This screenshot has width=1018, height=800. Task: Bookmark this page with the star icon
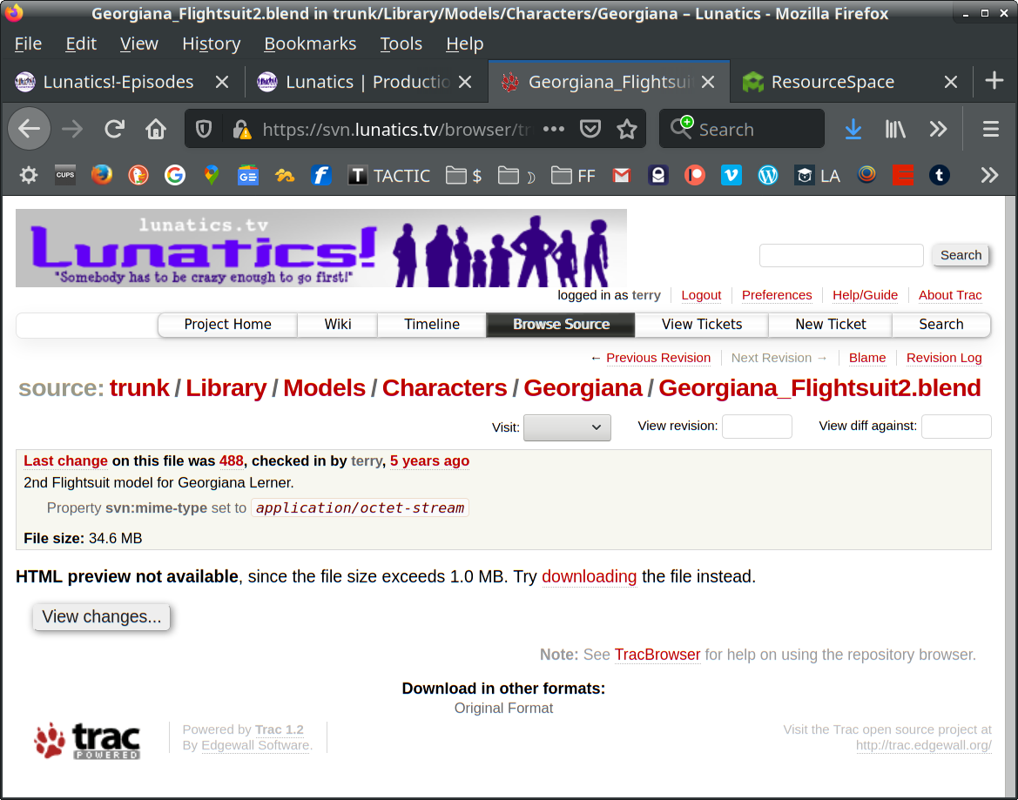coord(627,130)
